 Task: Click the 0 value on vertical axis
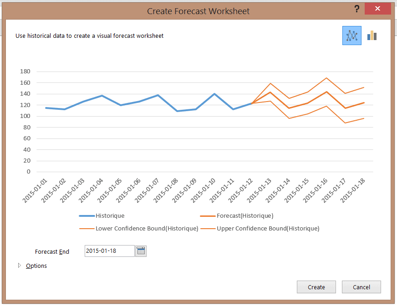click(28, 172)
